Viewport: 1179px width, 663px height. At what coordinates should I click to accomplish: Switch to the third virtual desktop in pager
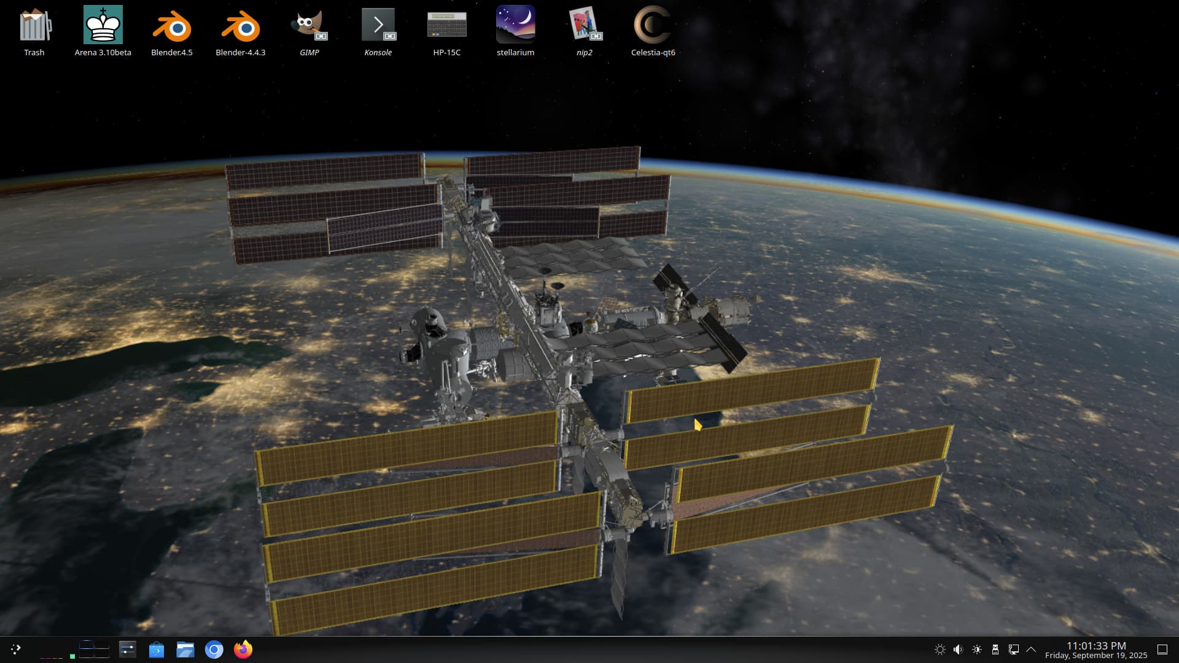click(87, 654)
